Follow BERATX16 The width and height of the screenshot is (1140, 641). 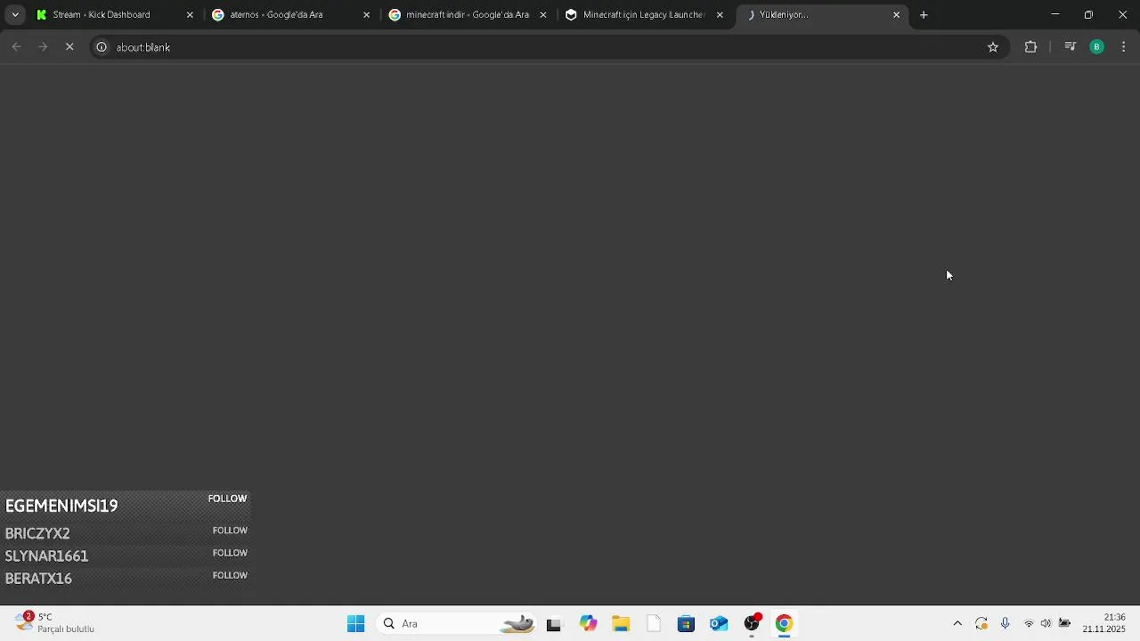[x=230, y=576]
